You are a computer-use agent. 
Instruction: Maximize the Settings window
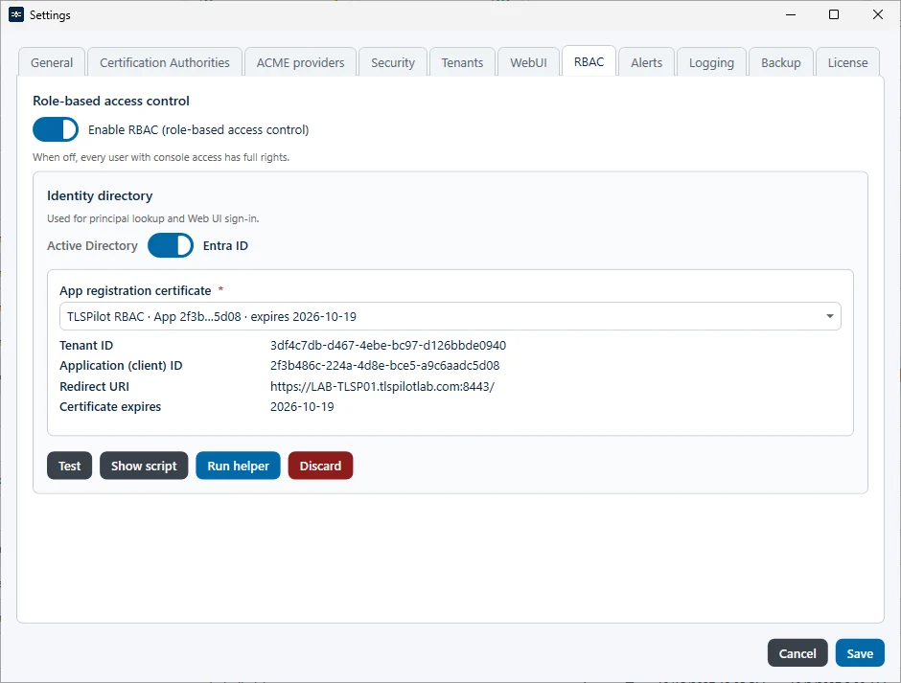tap(834, 15)
